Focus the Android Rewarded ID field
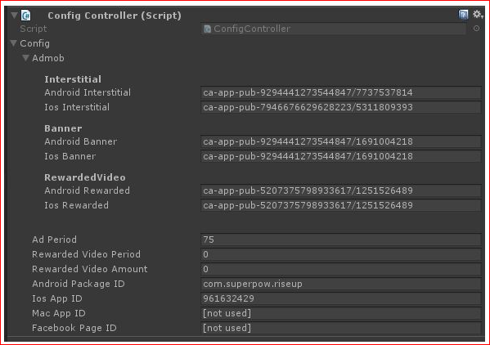 coord(340,190)
